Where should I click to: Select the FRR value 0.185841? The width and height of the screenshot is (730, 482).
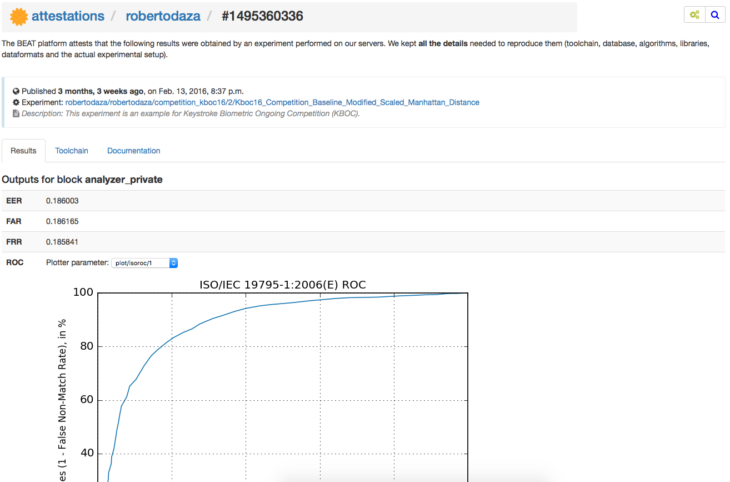click(62, 242)
